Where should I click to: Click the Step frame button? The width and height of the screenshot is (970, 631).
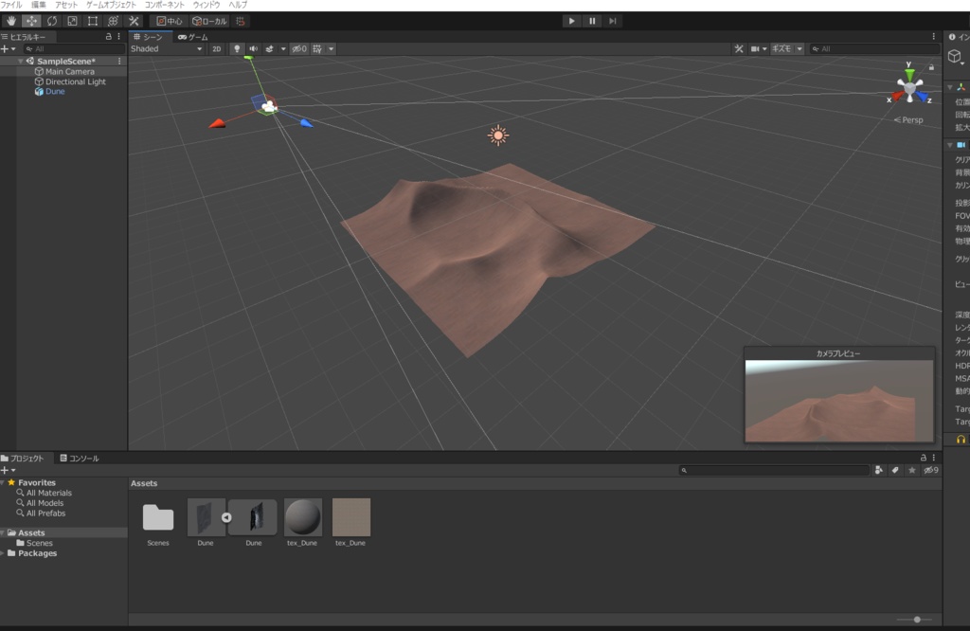pos(614,21)
